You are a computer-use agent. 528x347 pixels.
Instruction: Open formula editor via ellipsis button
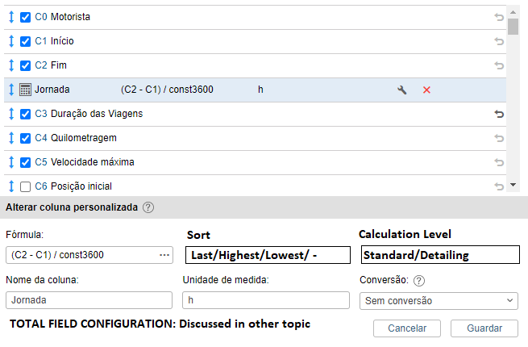164,255
